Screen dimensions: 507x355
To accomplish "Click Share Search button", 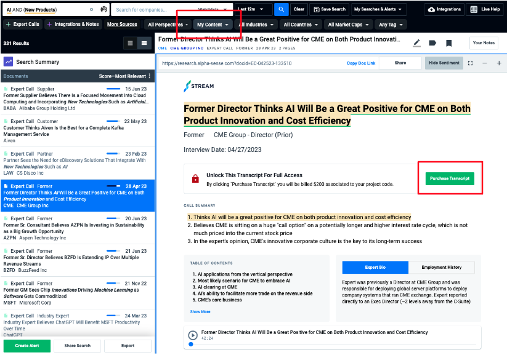I will pos(77,346).
